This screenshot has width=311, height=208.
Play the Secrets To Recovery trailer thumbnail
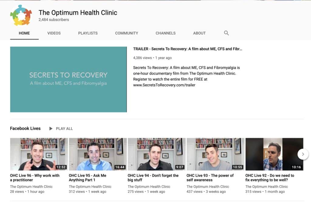coord(68,79)
